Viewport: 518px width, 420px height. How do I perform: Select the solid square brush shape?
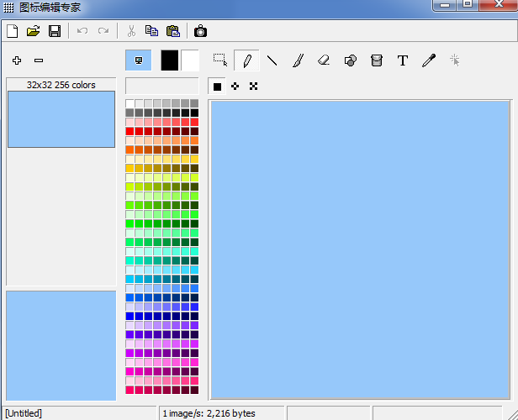click(218, 87)
